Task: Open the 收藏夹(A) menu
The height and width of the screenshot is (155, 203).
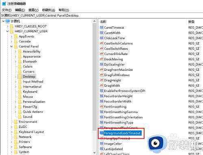Action: 49,10
